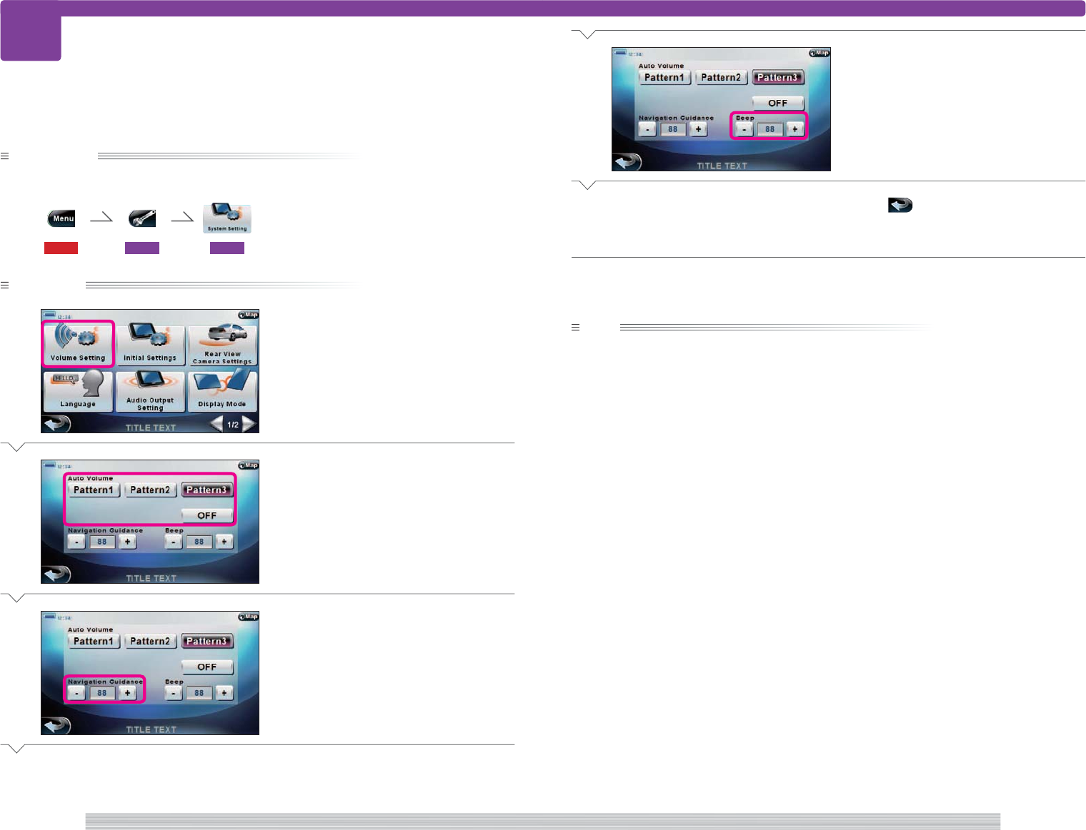Open the System Setting icon
1086x830 pixels.
tap(227, 218)
